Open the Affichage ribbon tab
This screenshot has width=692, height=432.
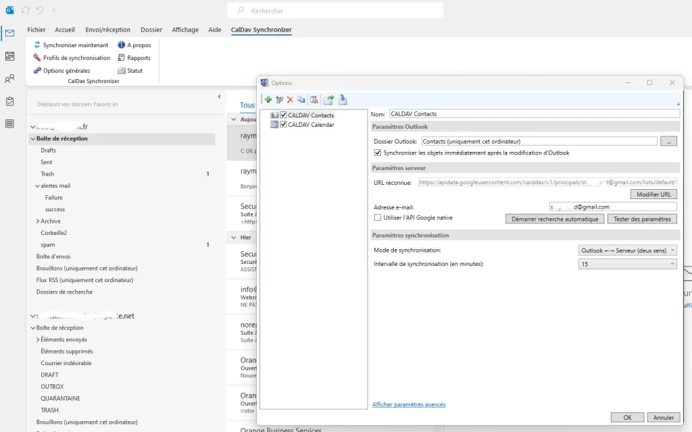185,30
